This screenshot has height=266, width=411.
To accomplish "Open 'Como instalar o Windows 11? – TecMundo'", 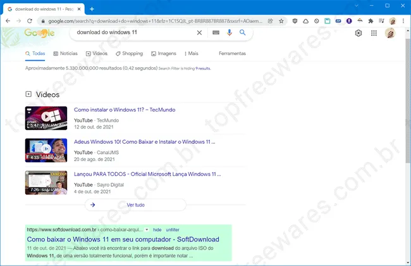I will (x=125, y=110).
